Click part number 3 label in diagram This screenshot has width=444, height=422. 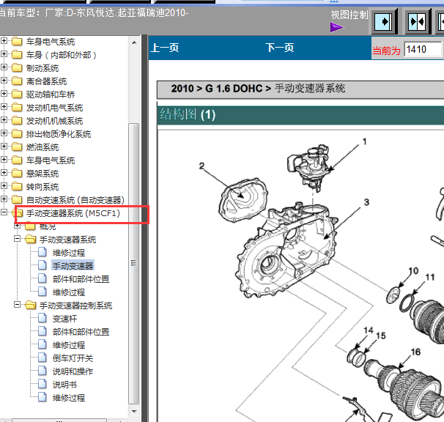pyautogui.click(x=366, y=202)
